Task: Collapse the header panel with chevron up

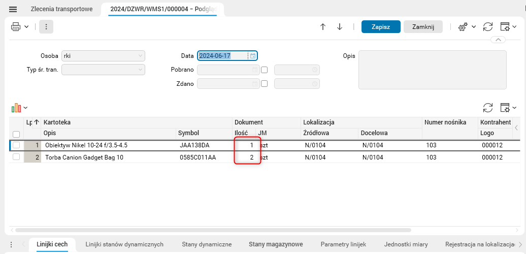Action: tap(498, 40)
